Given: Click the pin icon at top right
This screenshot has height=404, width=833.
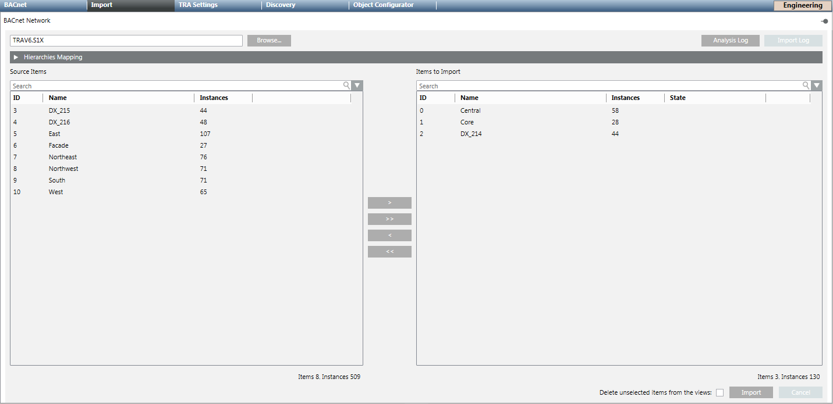Looking at the screenshot, I should 824,20.
